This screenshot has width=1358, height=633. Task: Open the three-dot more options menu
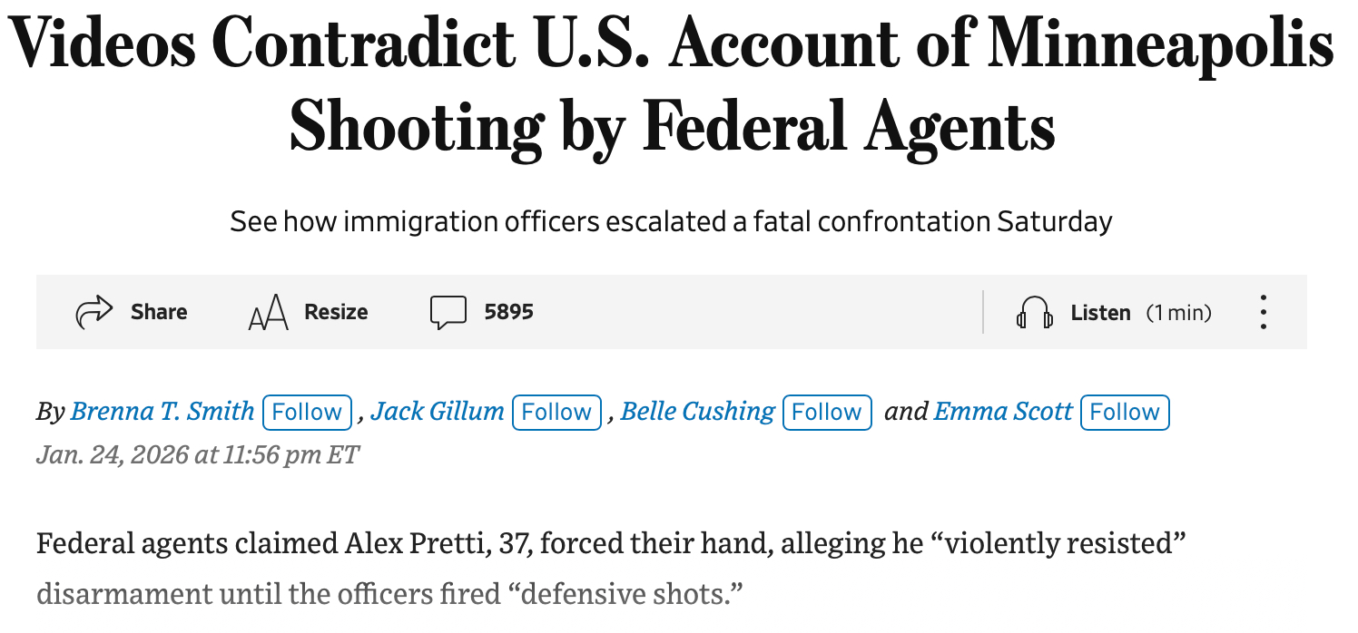coord(1263,313)
